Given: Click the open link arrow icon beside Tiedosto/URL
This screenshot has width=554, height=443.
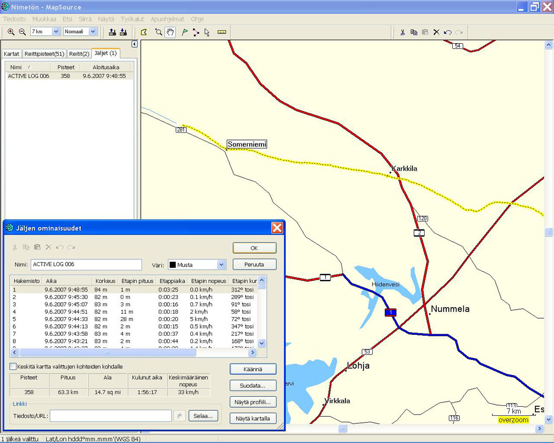Looking at the screenshot, I should coord(179,416).
